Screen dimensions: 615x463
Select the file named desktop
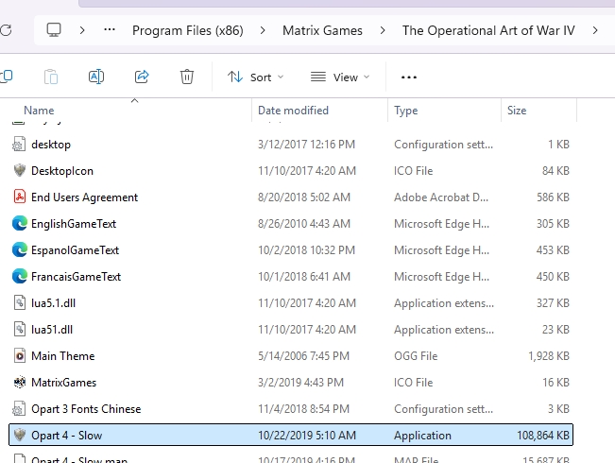tap(51, 145)
